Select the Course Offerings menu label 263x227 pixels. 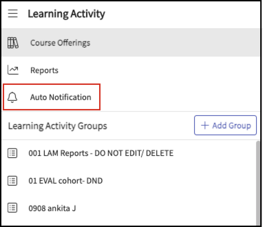pyautogui.click(x=60, y=43)
